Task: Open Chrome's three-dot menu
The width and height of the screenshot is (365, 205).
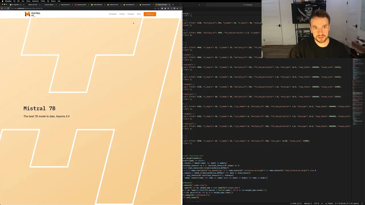Action: point(180,8)
